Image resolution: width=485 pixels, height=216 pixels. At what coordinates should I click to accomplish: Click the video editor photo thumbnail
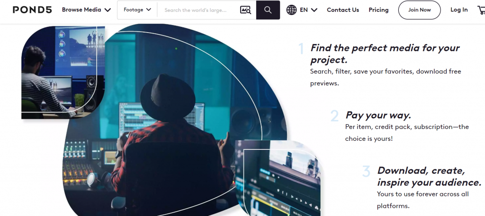click(63, 72)
